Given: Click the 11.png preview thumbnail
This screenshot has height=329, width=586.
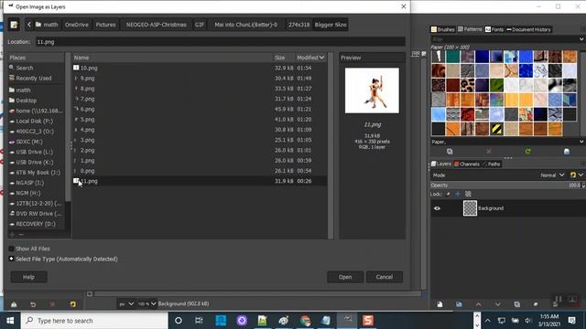Looking at the screenshot, I should (x=372, y=90).
